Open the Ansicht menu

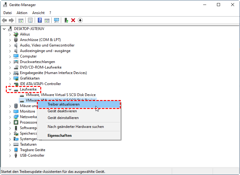(x=38, y=13)
